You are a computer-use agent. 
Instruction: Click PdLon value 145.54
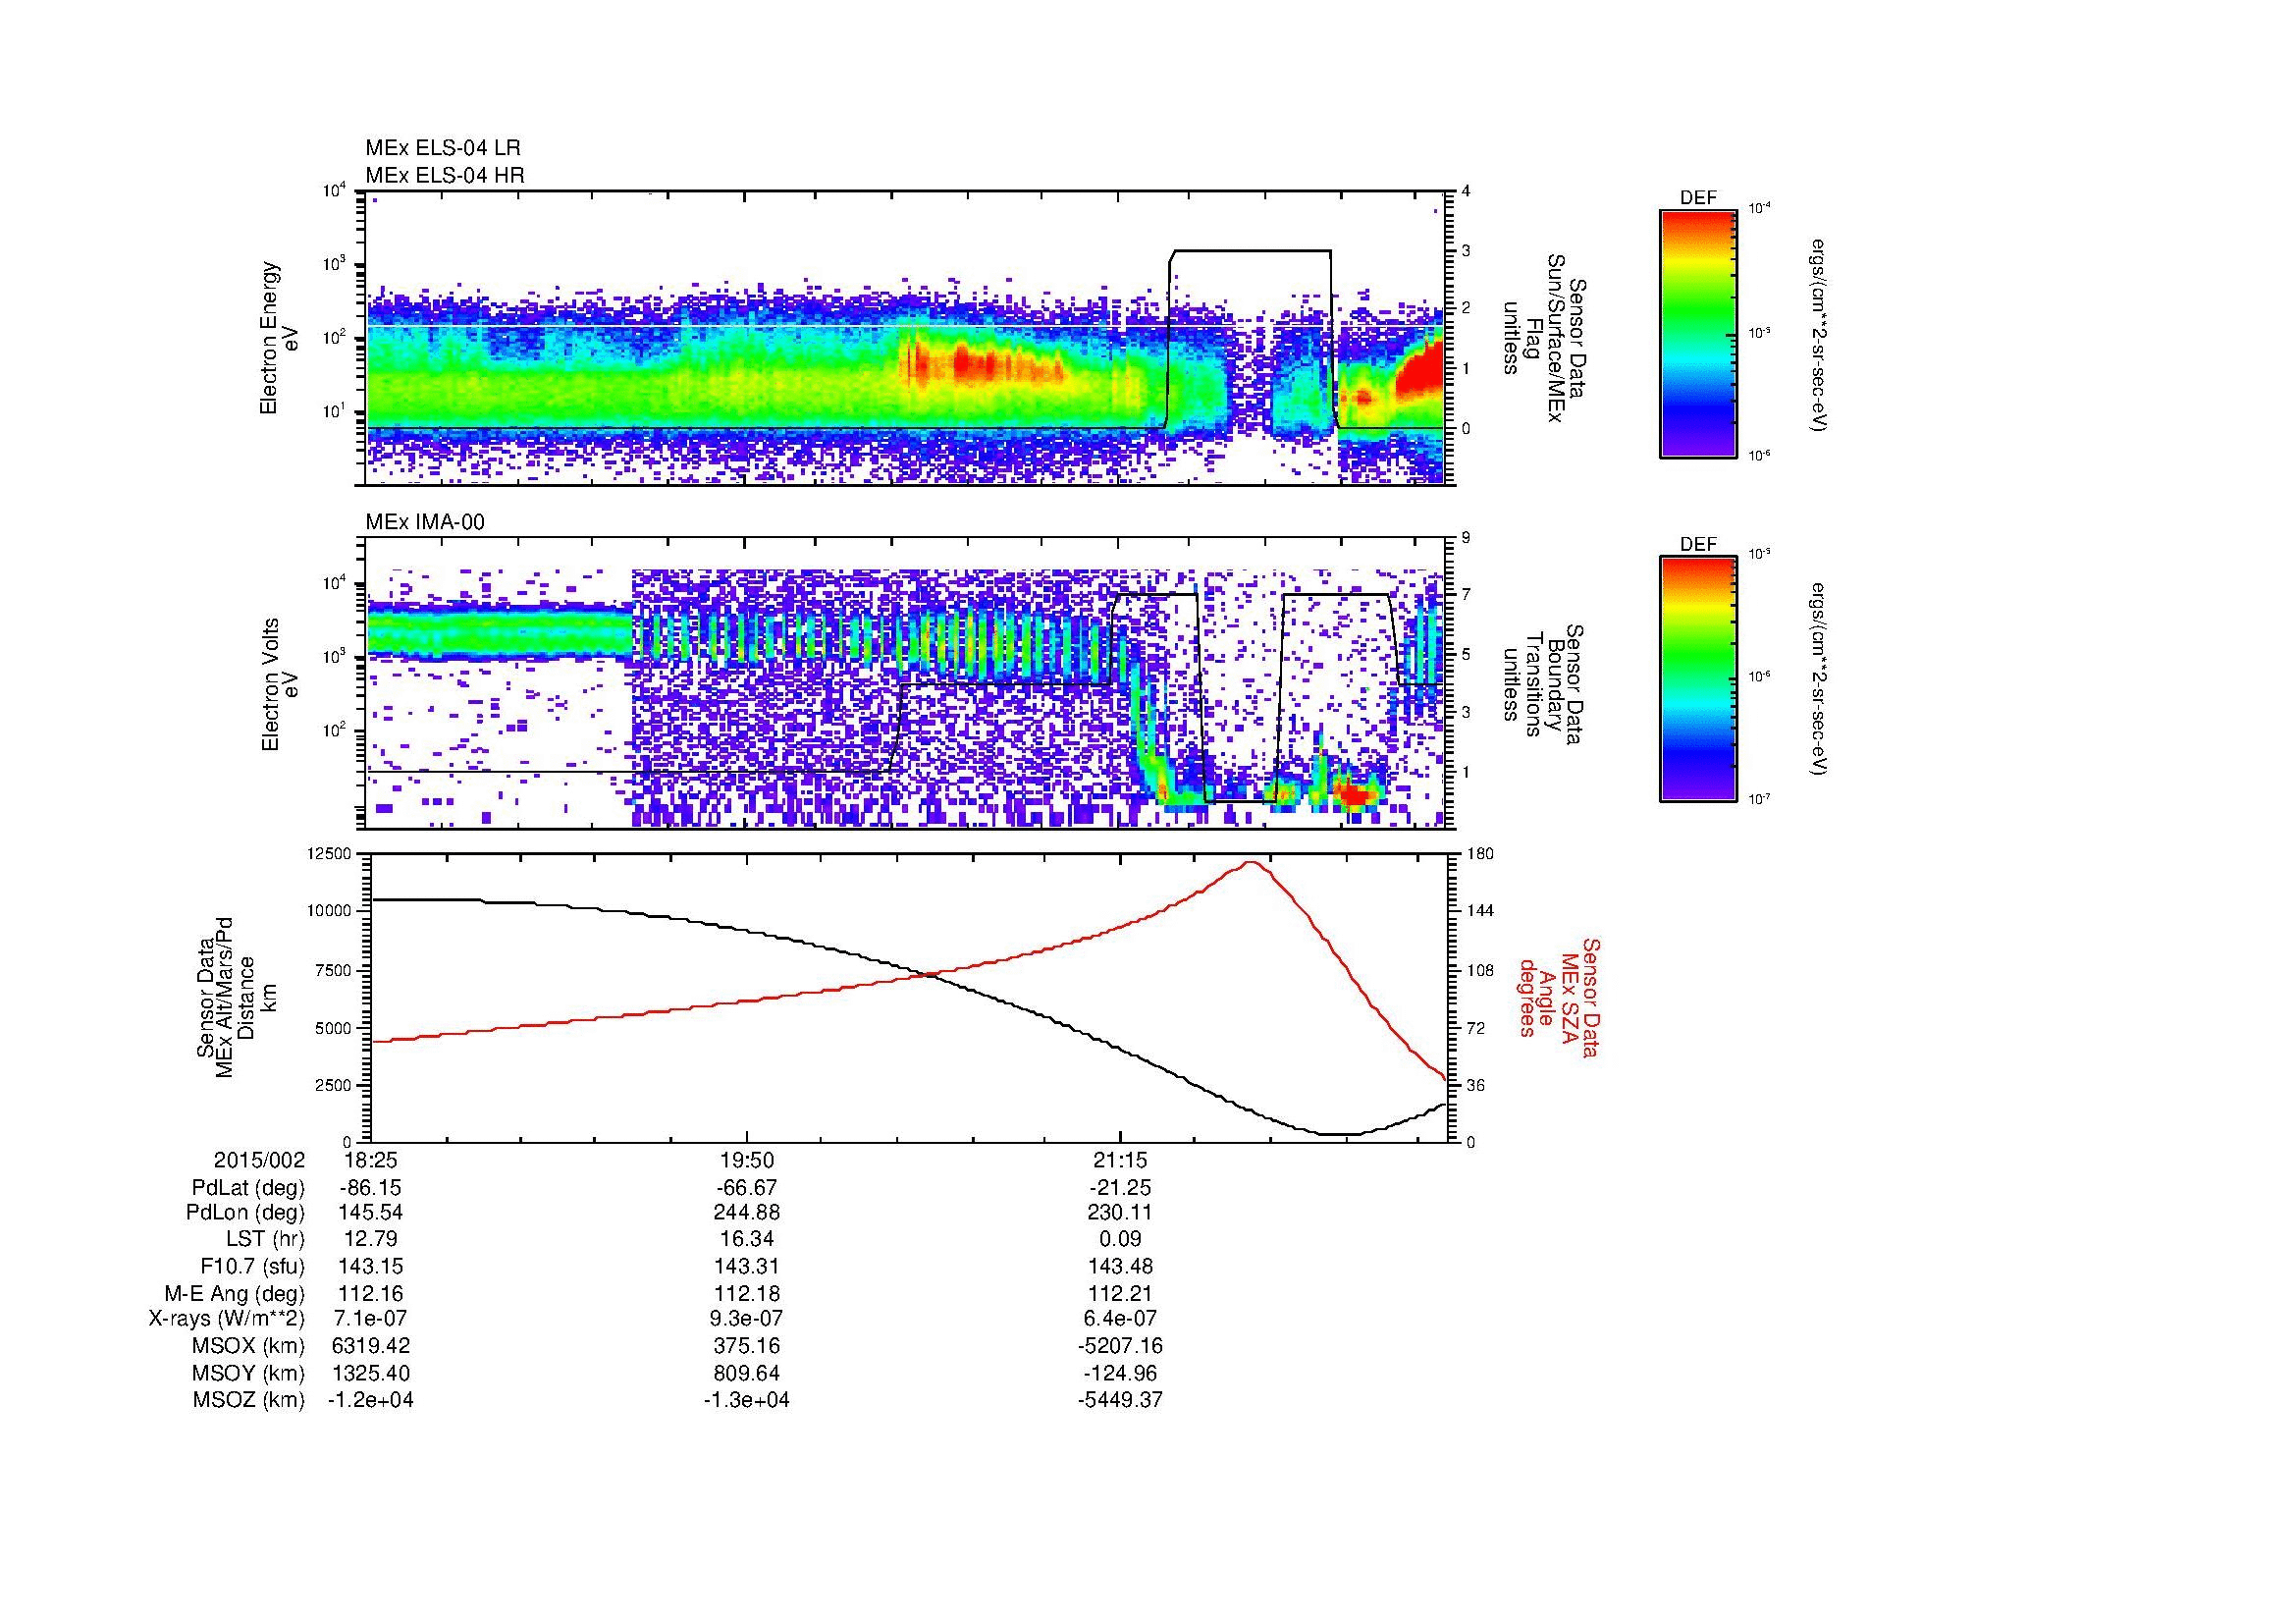[x=370, y=1212]
